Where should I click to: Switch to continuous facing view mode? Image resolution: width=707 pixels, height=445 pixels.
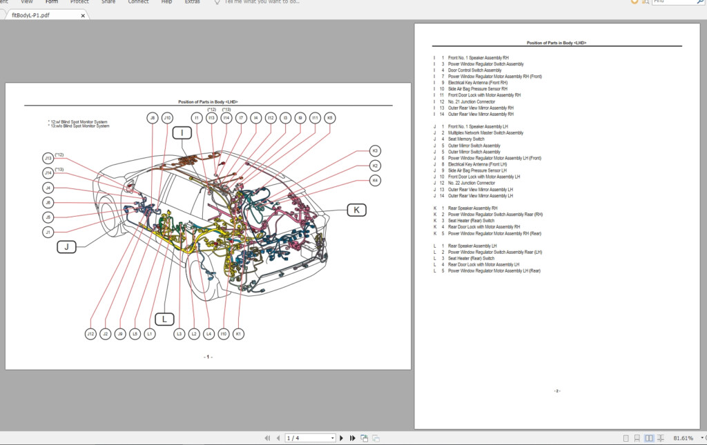coord(661,438)
